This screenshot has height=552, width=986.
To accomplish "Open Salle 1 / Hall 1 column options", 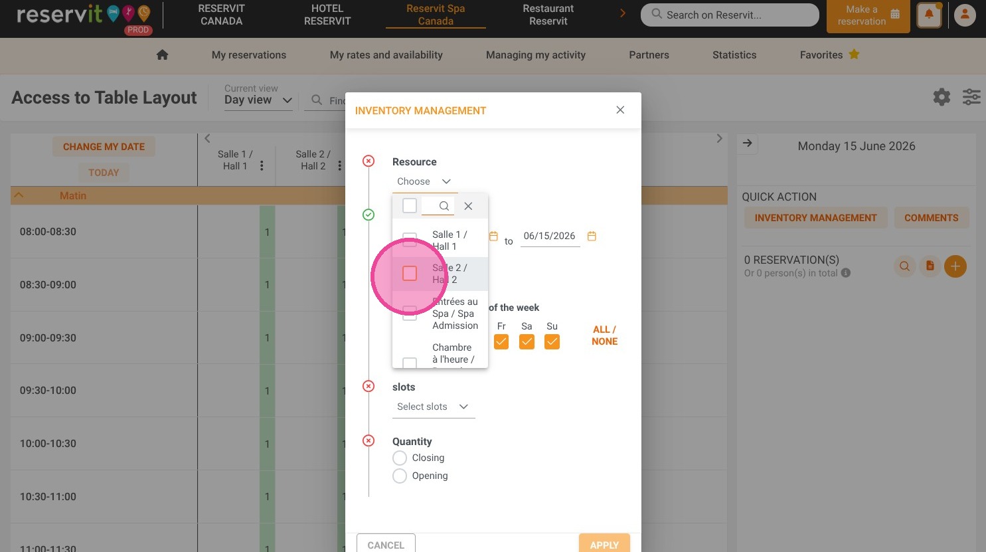I will [262, 165].
